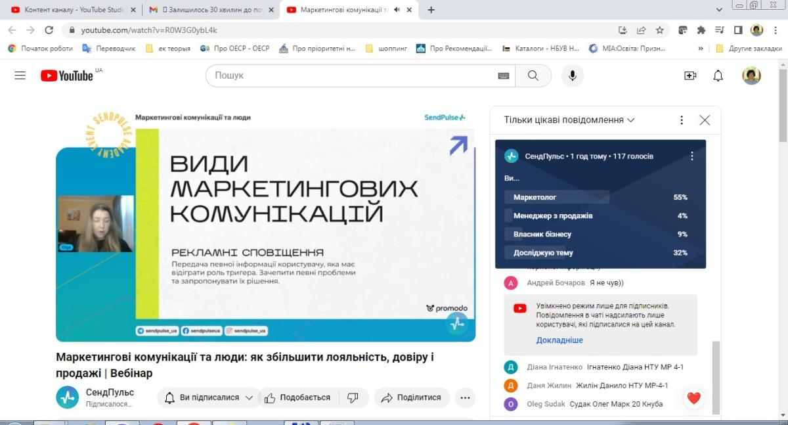The height and width of the screenshot is (425, 788).
Task: Open the notifications bell
Action: point(718,76)
